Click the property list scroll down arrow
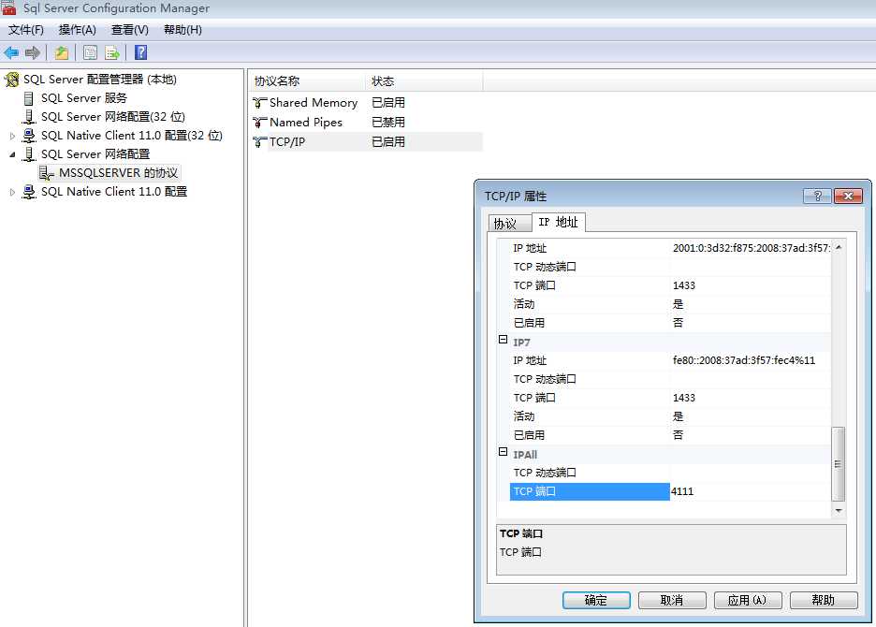Image resolution: width=876 pixels, height=627 pixels. (839, 511)
